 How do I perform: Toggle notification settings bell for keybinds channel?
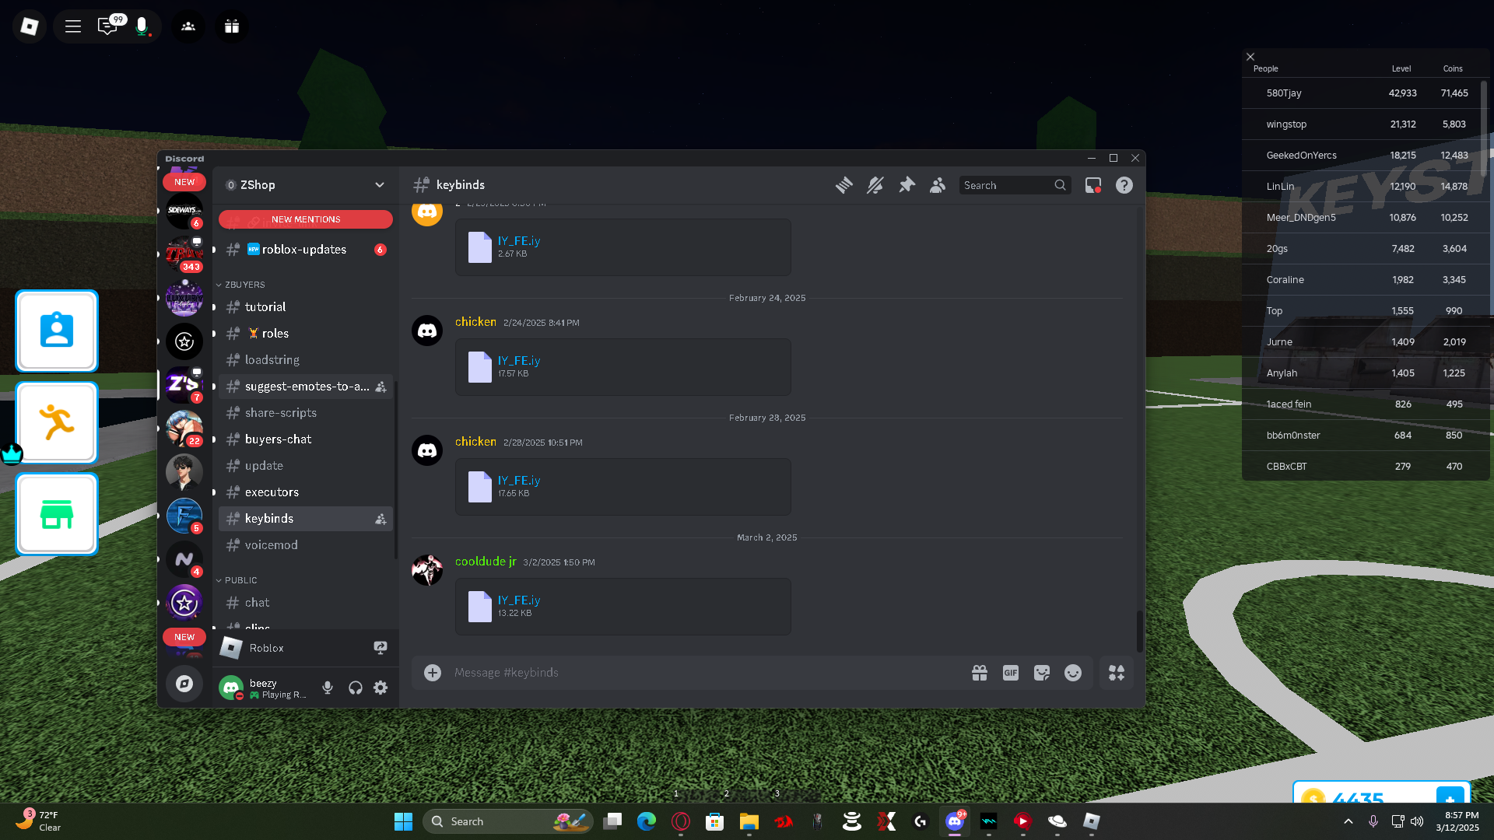[x=875, y=185]
